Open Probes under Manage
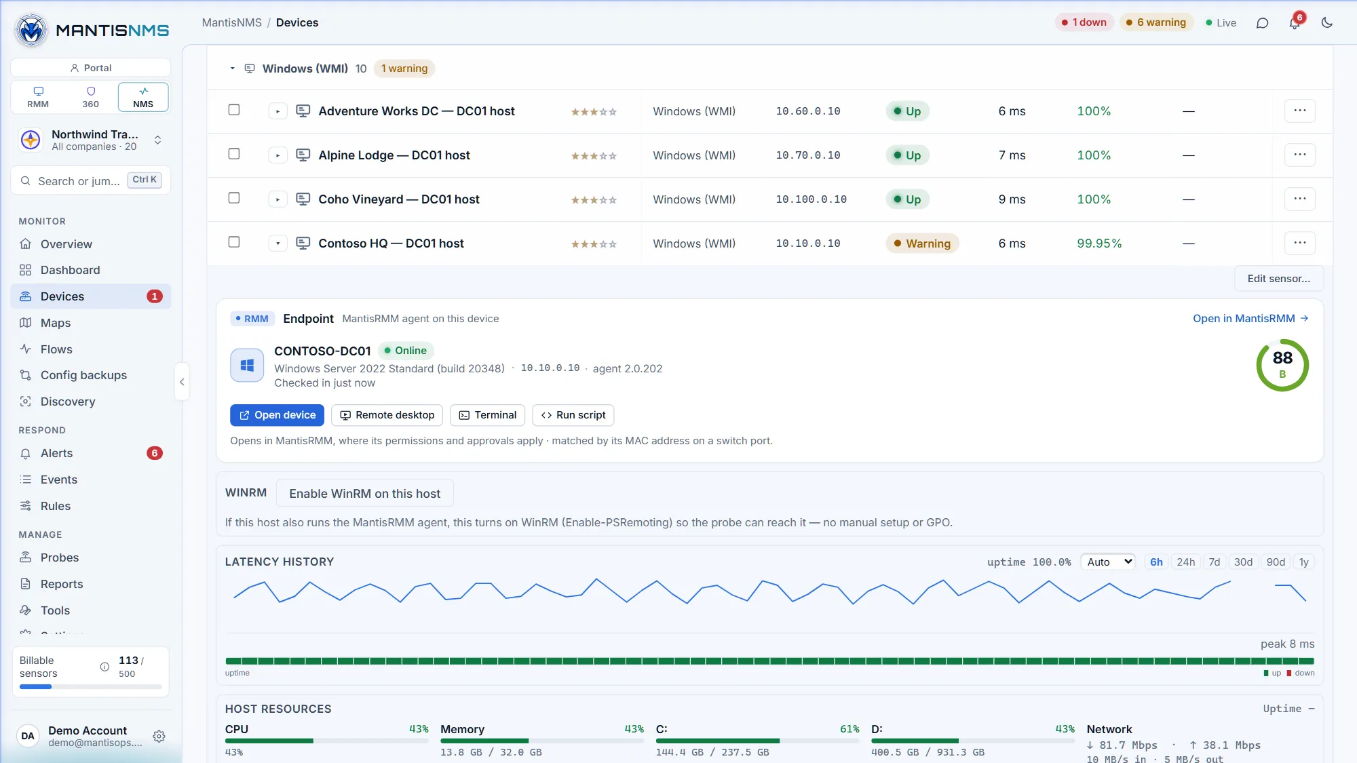Image resolution: width=1357 pixels, height=763 pixels. (x=90, y=557)
